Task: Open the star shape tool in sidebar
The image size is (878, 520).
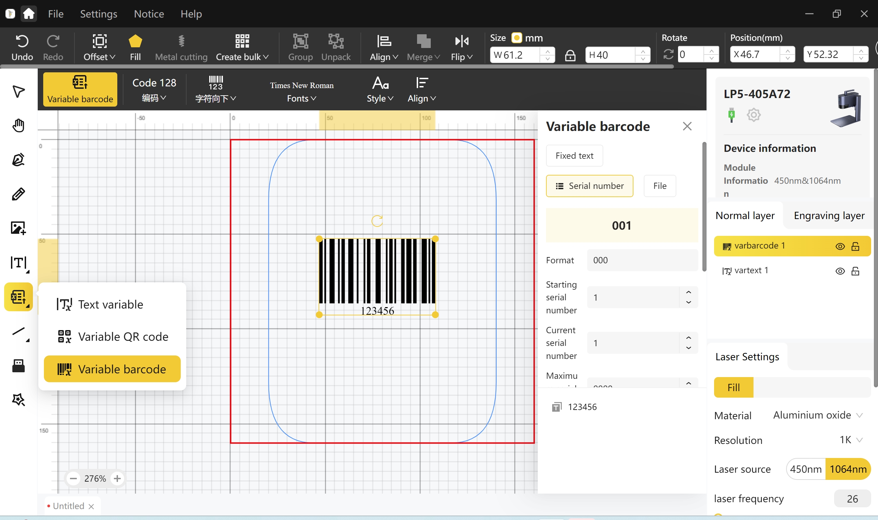Action: pos(18,400)
